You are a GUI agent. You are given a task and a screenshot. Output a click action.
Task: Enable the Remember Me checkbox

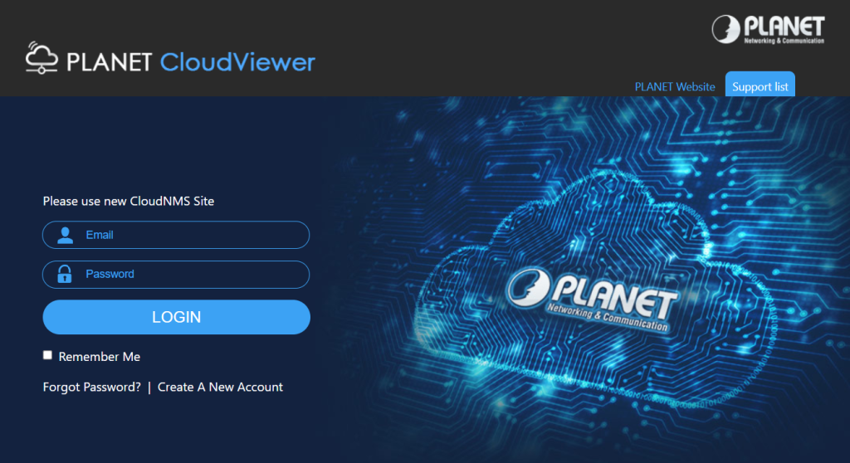(47, 355)
